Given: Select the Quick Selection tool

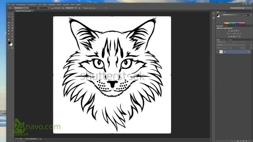Looking at the screenshot, I should pyautogui.click(x=12, y=17).
